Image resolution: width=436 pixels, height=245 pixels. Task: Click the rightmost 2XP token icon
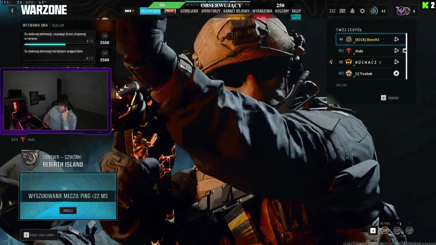[x=409, y=230]
